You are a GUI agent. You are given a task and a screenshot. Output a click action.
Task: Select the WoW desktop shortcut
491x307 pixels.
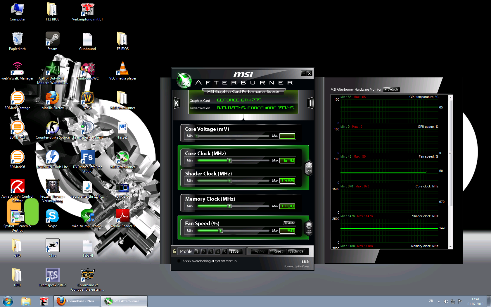tap(88, 101)
